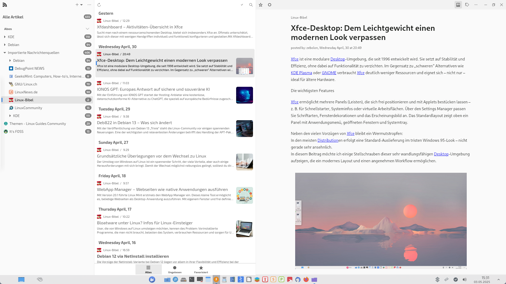Open the purple folder taskbar icon

pyautogui.click(x=314, y=280)
